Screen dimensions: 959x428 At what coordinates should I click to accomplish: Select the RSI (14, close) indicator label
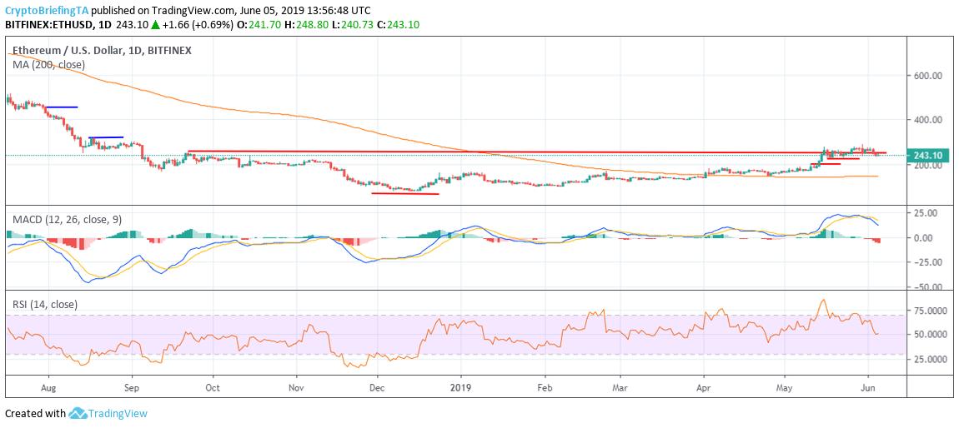coord(44,303)
